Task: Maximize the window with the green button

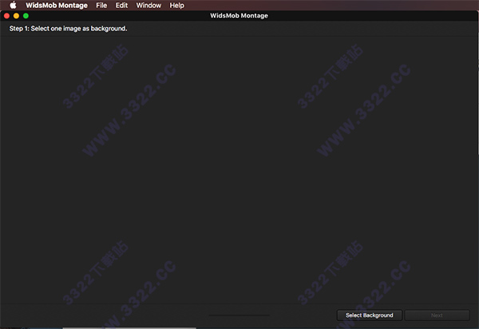Action: tap(26, 16)
